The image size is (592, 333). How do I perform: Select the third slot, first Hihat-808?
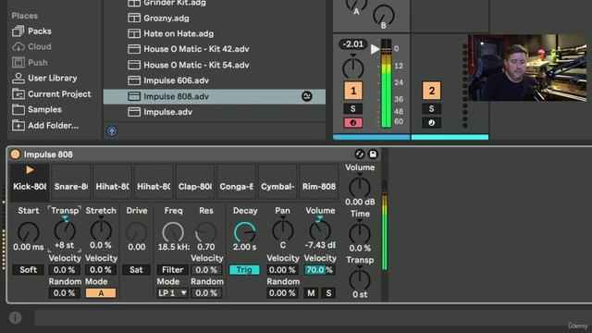(x=113, y=182)
